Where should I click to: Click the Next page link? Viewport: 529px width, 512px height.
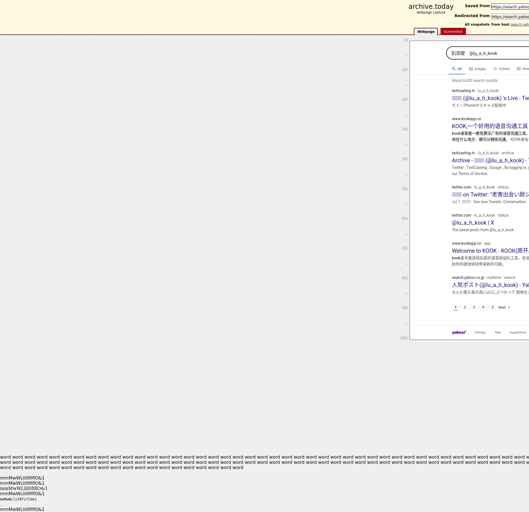[x=504, y=308]
